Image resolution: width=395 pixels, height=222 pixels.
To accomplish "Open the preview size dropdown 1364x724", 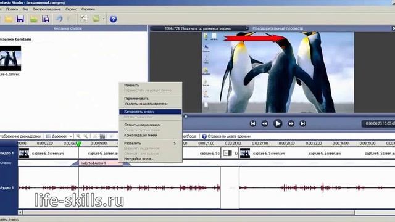I will coord(199,28).
